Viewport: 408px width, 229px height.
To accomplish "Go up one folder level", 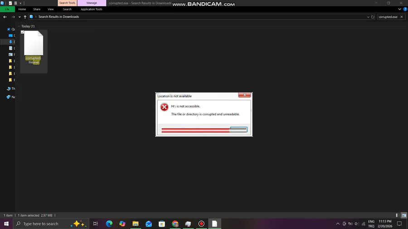I will 25,17.
